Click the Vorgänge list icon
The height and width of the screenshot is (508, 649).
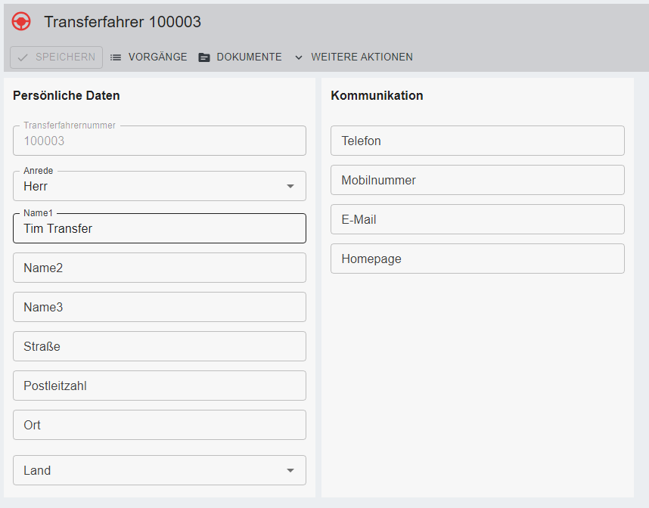116,57
